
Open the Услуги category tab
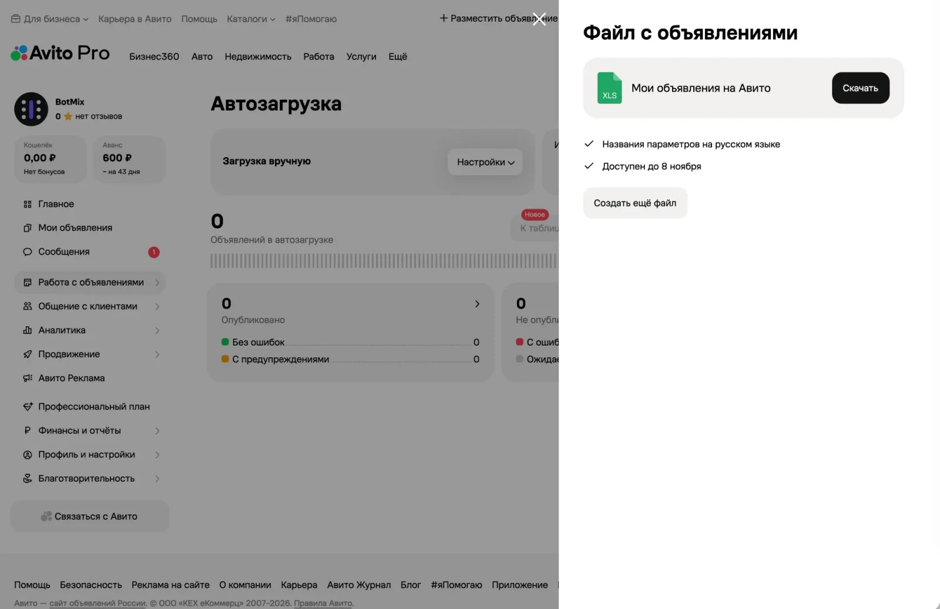tap(361, 56)
